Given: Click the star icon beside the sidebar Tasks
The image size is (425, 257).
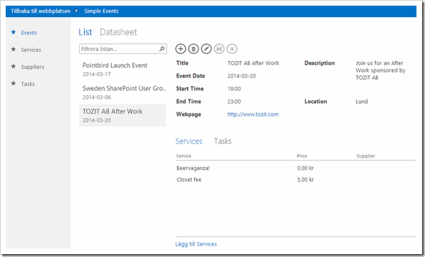Looking at the screenshot, I should (x=14, y=83).
